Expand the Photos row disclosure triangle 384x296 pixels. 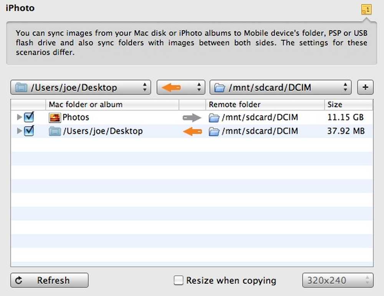[19, 117]
